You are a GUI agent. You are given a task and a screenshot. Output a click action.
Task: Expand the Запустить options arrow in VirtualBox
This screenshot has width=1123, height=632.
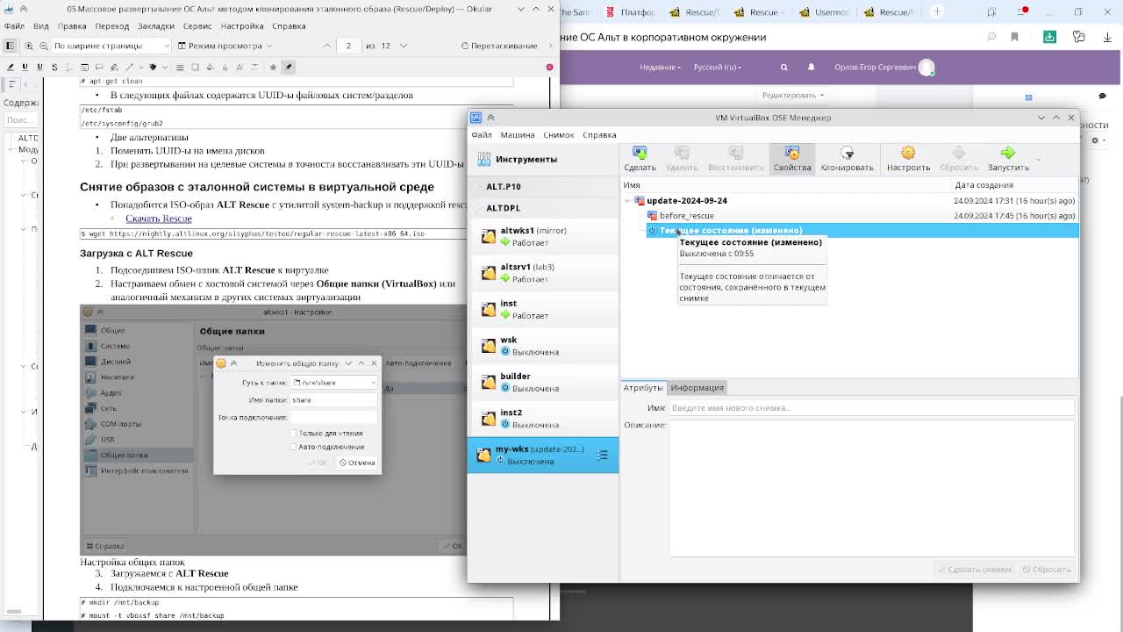point(1038,159)
